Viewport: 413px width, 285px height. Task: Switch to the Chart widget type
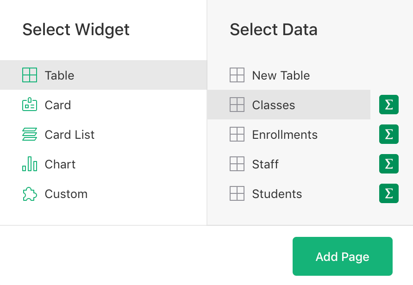coord(60,164)
